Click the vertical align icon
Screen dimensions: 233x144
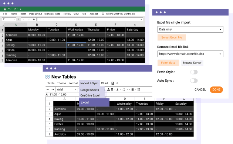(117, 89)
